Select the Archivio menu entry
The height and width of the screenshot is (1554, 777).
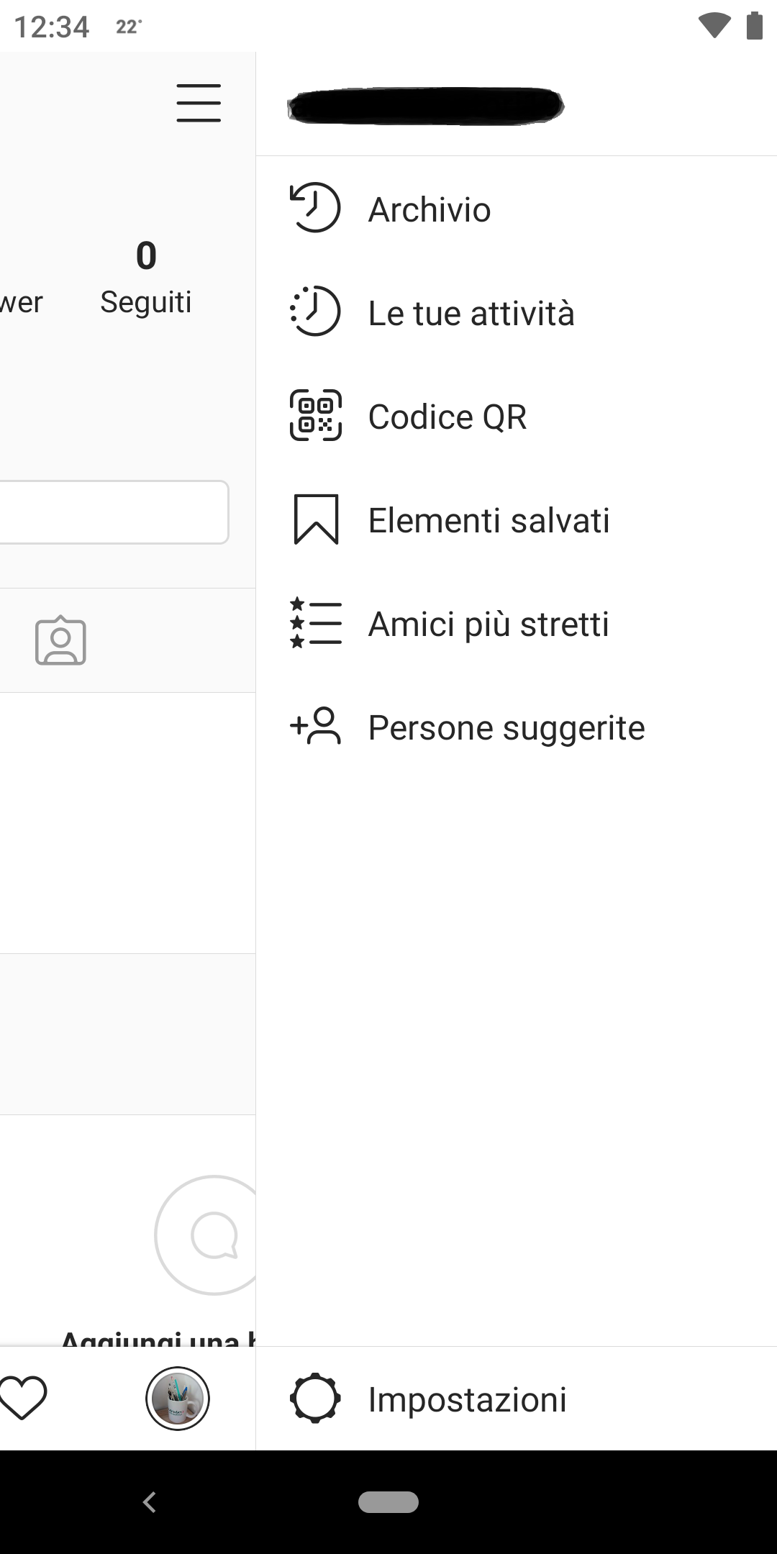coord(429,208)
